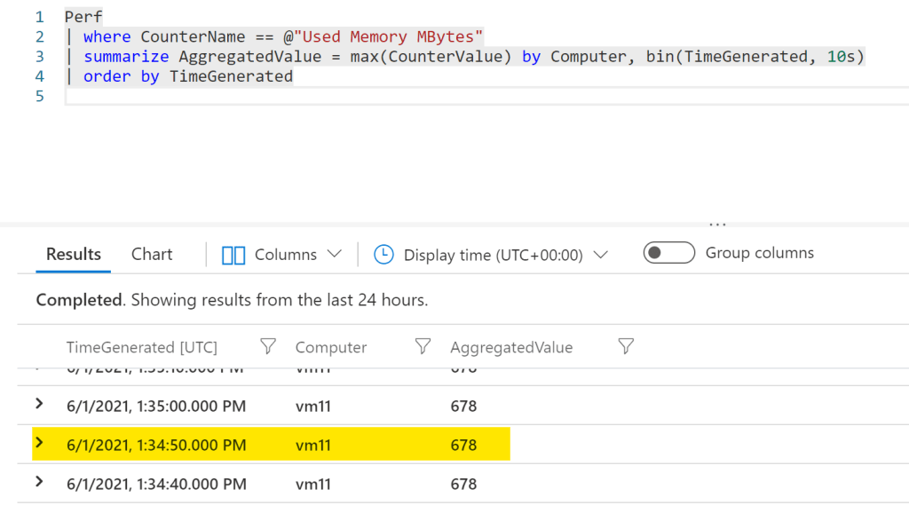Sort by the TimeGenerated [UTC] column header
This screenshot has width=909, height=505.
click(141, 348)
